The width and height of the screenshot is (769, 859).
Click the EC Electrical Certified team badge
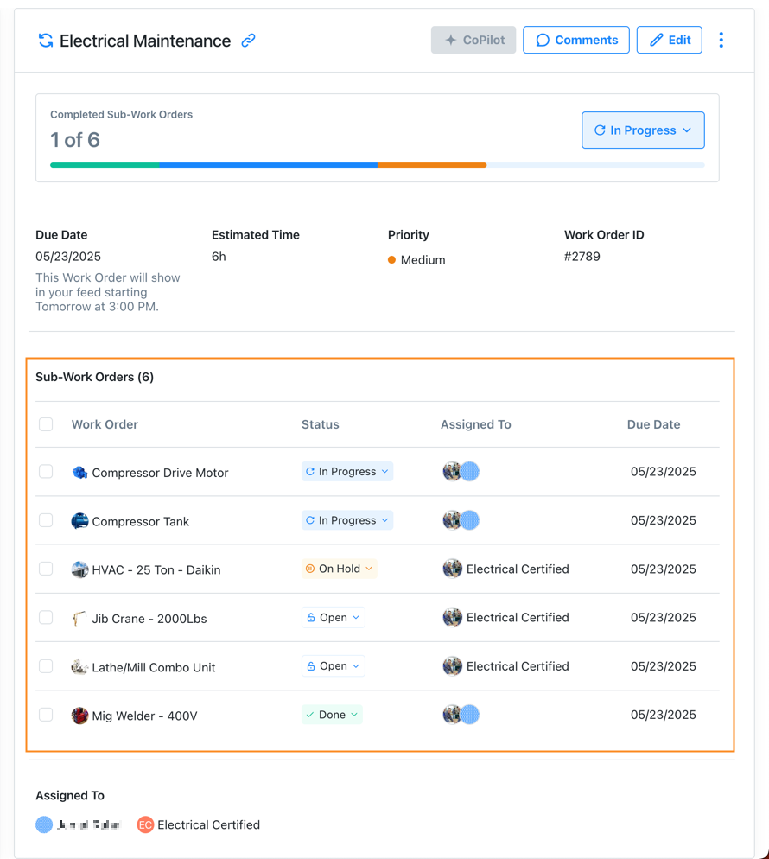coord(145,824)
